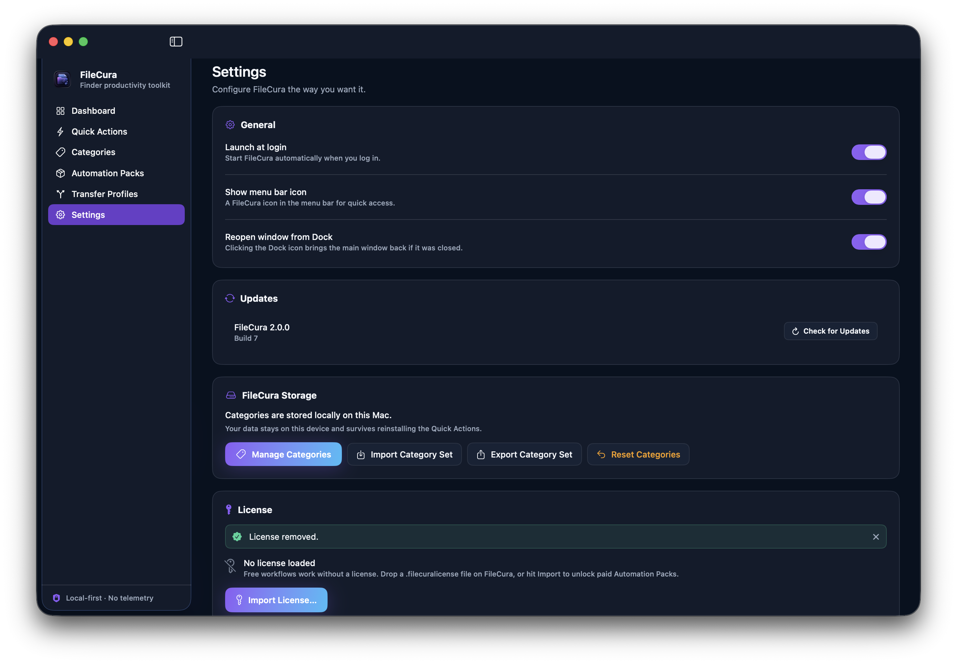Viewport: 957px width, 664px height.
Task: Click the Dashboard grid icon
Action: pos(60,111)
